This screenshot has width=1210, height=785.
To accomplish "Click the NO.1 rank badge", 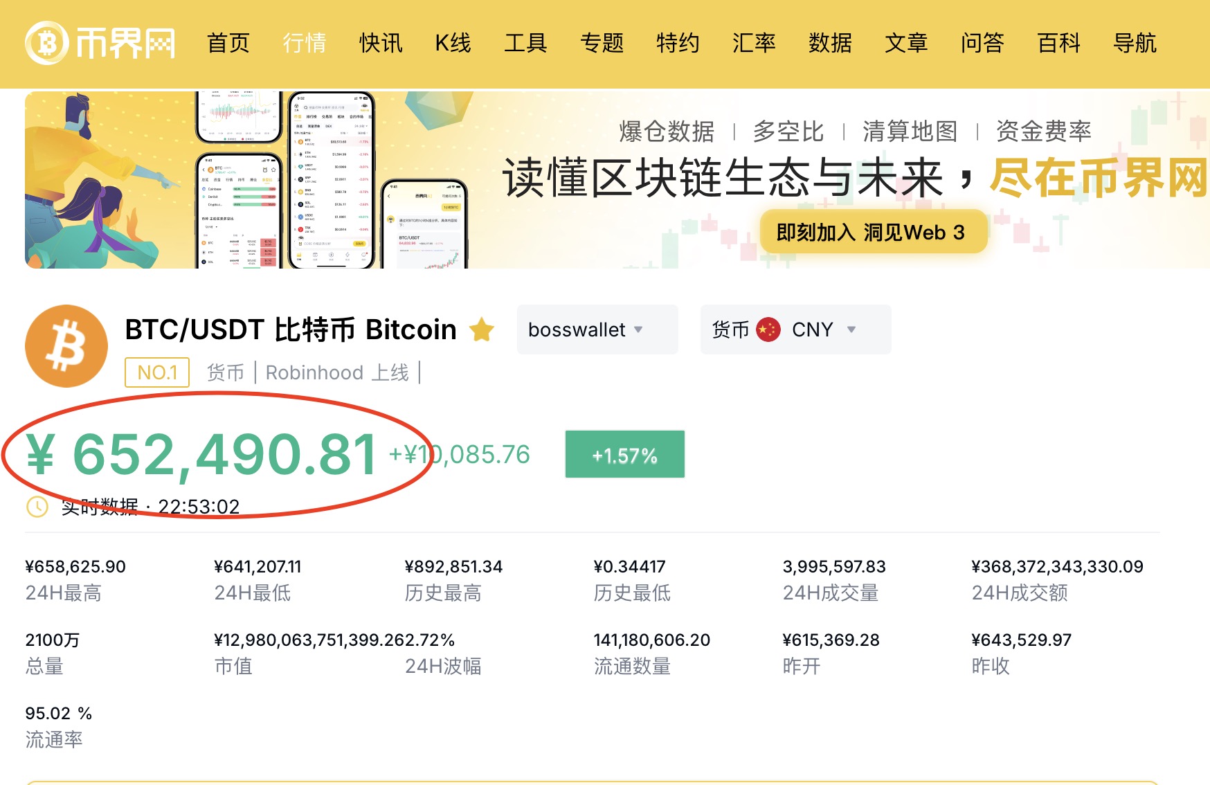I will pyautogui.click(x=157, y=372).
